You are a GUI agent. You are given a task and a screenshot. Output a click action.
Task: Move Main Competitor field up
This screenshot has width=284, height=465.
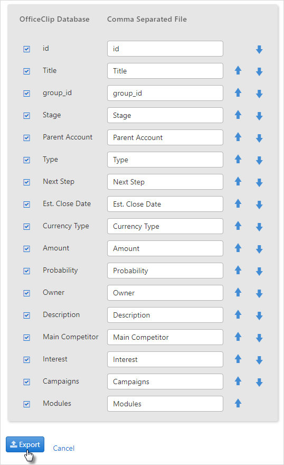pyautogui.click(x=238, y=337)
